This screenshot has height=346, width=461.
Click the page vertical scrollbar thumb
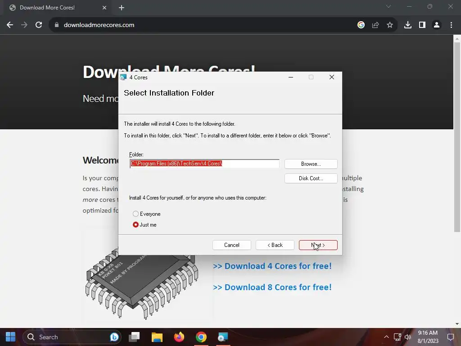tap(457, 137)
